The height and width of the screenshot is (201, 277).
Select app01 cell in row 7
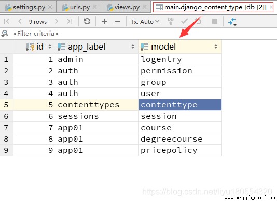point(98,128)
